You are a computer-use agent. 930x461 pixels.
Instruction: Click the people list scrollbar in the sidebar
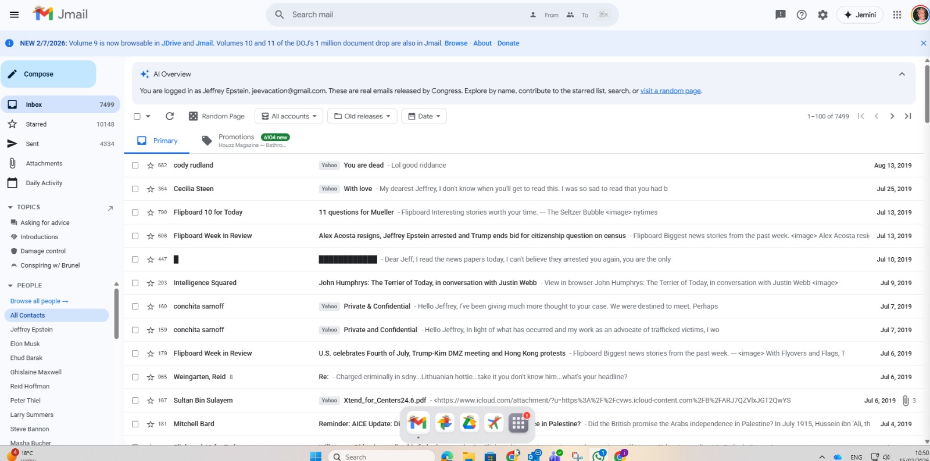pyautogui.click(x=116, y=314)
